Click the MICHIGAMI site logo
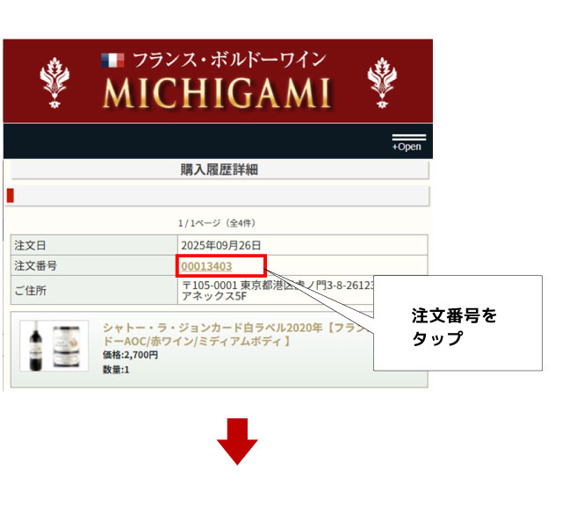Image resolution: width=562 pixels, height=513 pixels. (217, 94)
